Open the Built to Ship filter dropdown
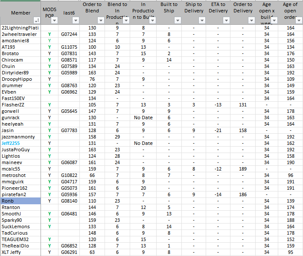 pyautogui.click(x=178, y=20)
